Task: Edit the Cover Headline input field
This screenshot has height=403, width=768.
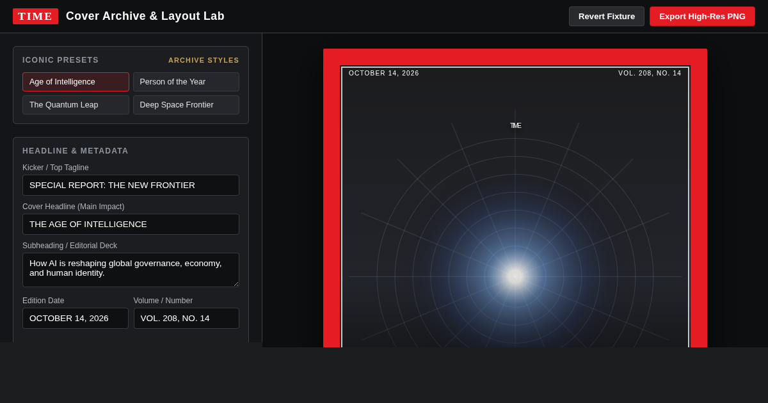Action: tap(131, 224)
